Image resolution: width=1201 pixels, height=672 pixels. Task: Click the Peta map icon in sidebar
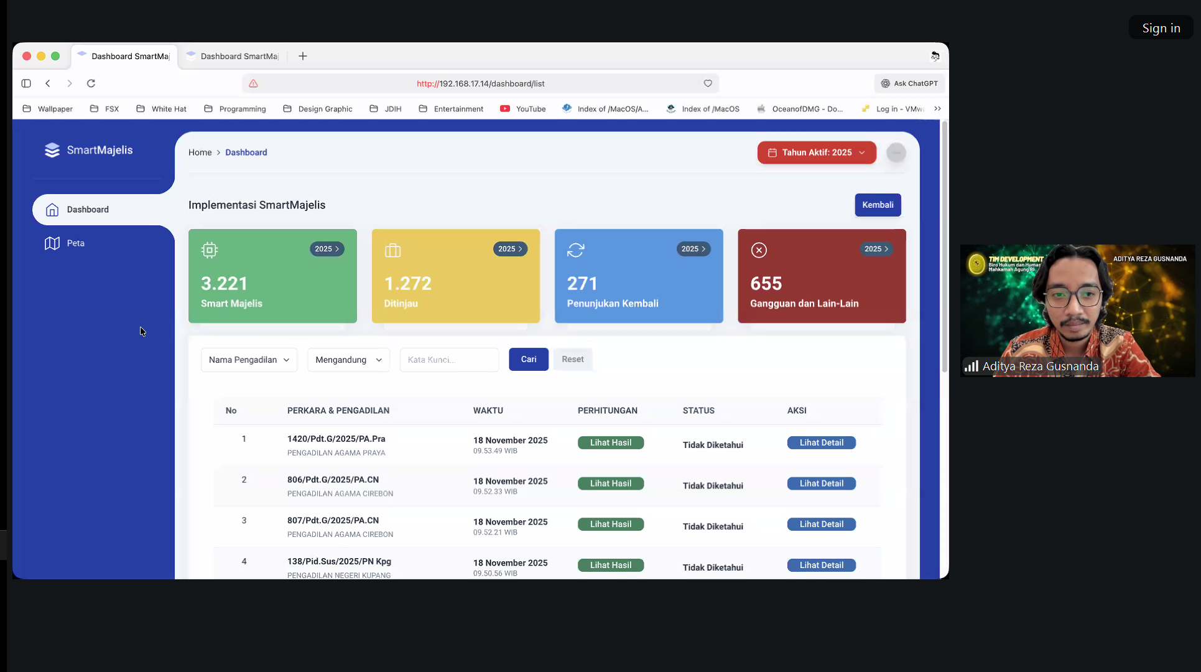coord(52,243)
